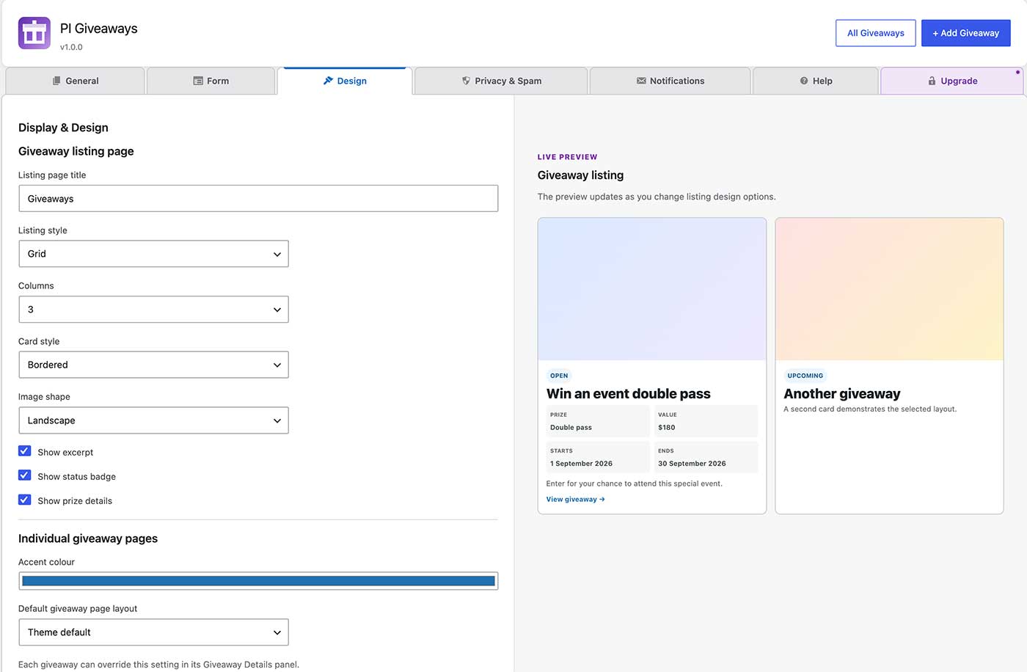Go to the Privacy & Spam tab
Viewport: 1027px width, 672px height.
(x=501, y=81)
